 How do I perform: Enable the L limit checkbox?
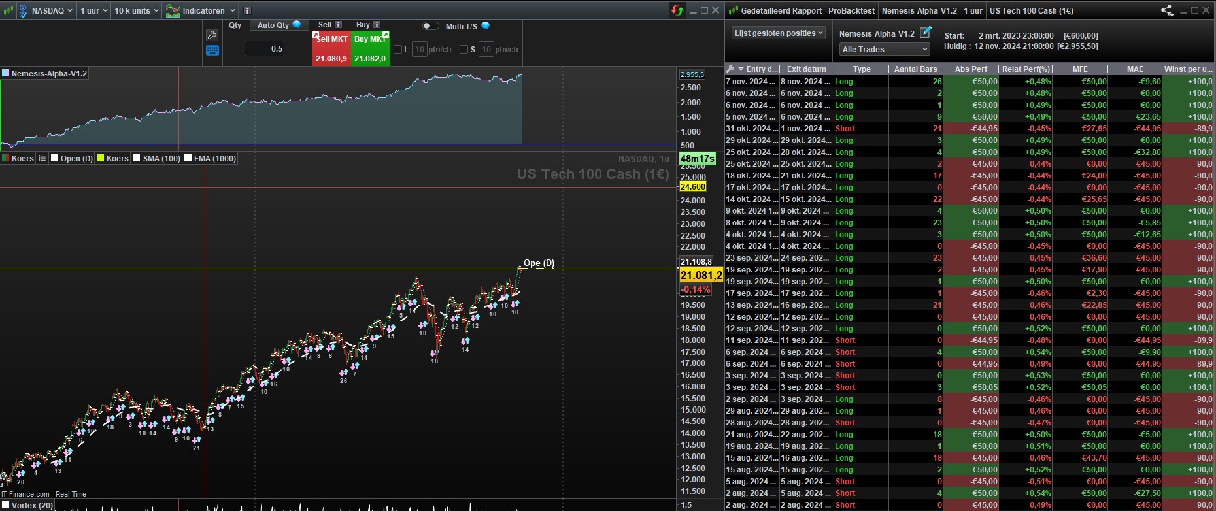click(x=397, y=49)
